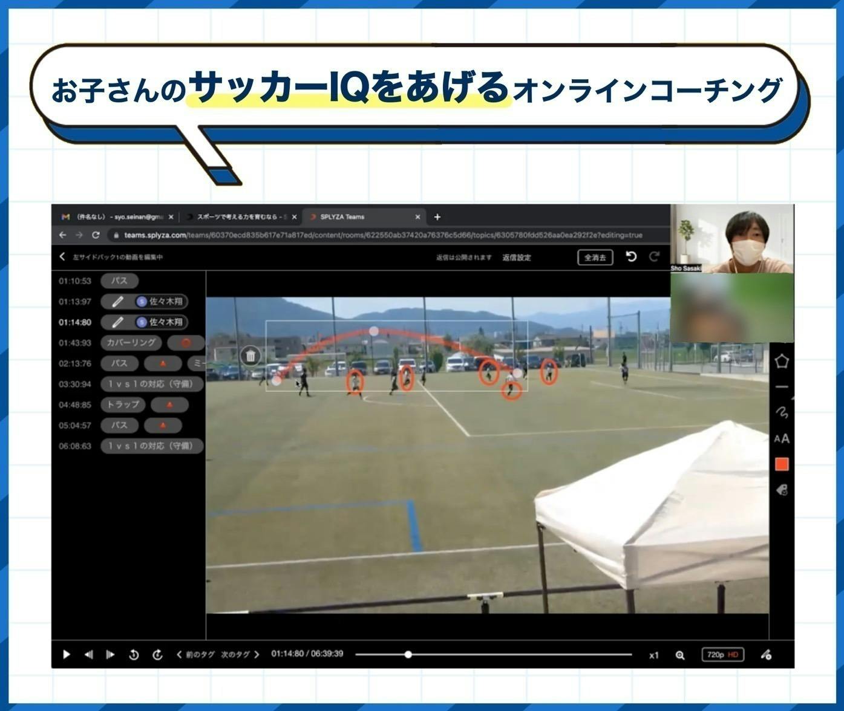Step back one frame

(89, 655)
